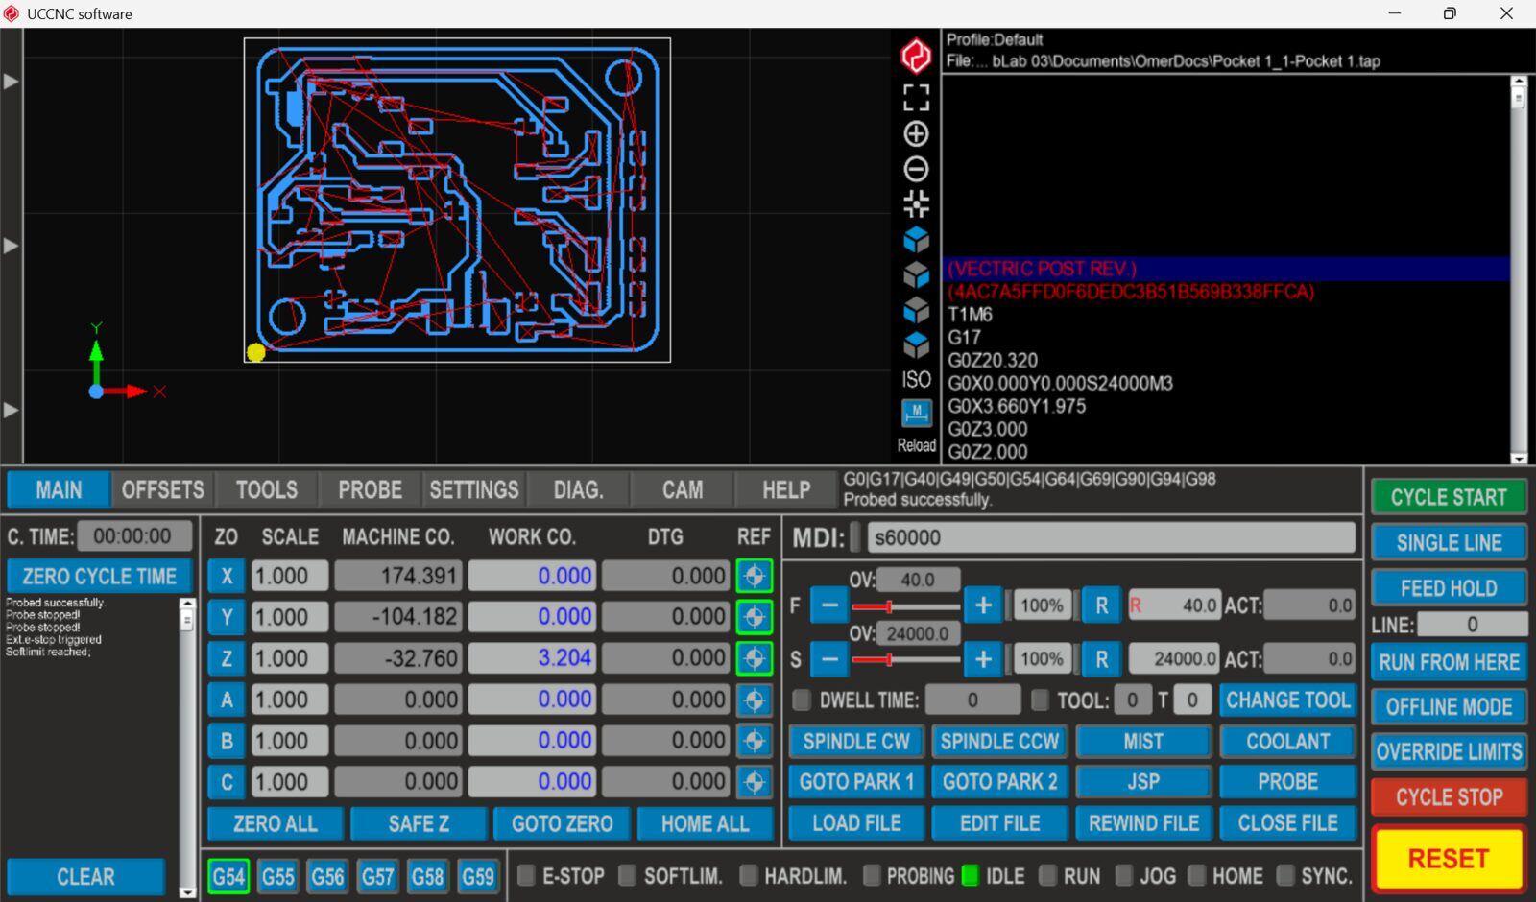Expand the middle left side panel arrow
1536x902 pixels.
(11, 246)
